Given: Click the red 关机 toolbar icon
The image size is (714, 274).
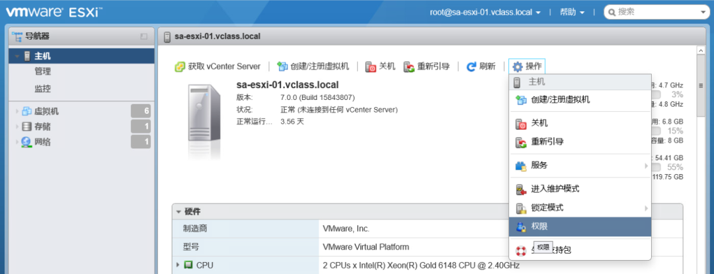Looking at the screenshot, I should click(371, 66).
